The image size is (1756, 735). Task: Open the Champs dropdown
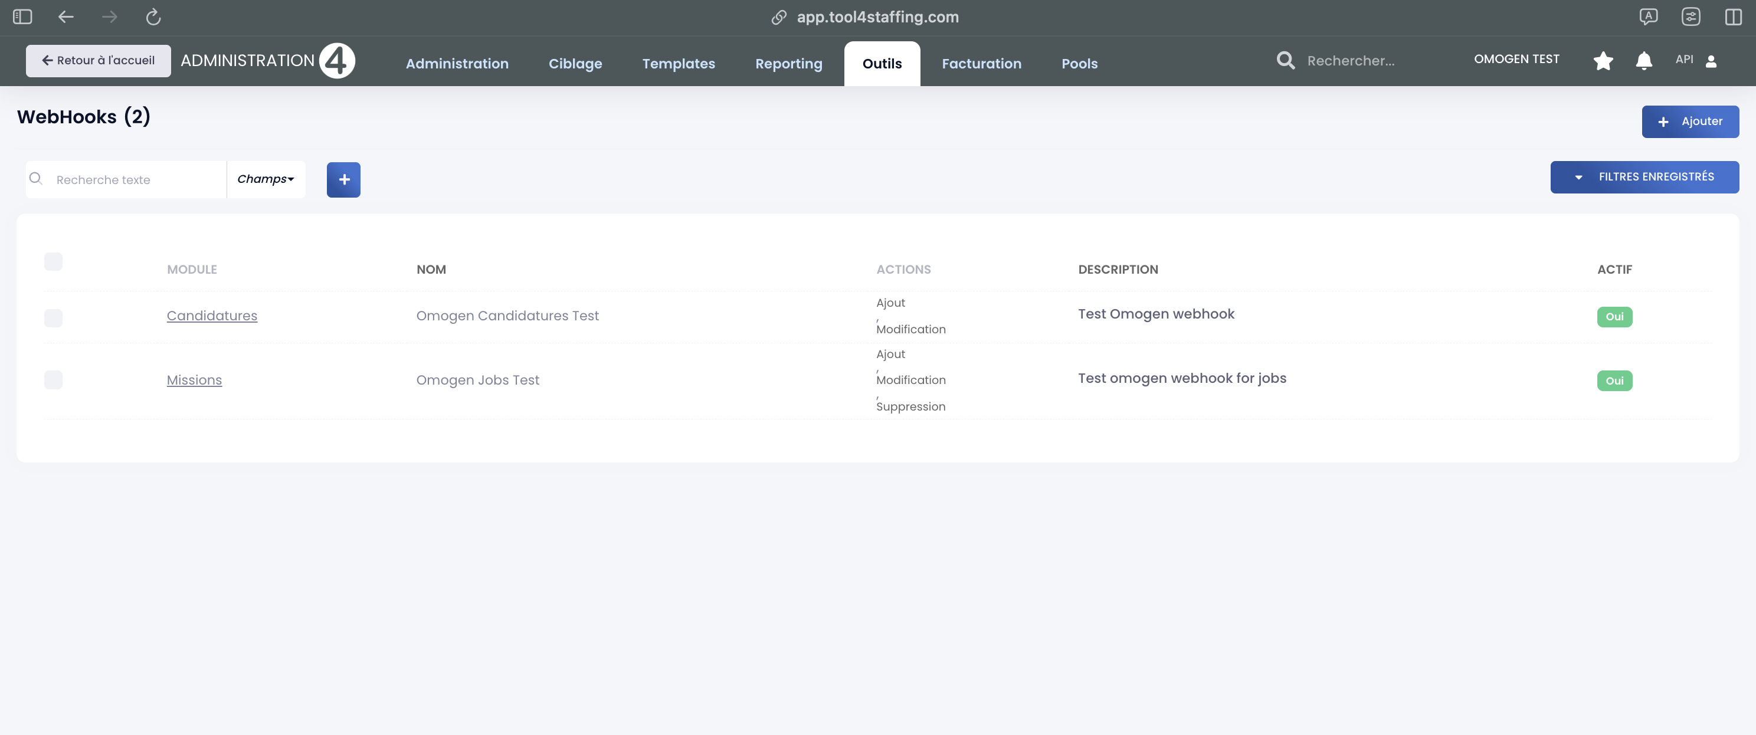click(266, 179)
